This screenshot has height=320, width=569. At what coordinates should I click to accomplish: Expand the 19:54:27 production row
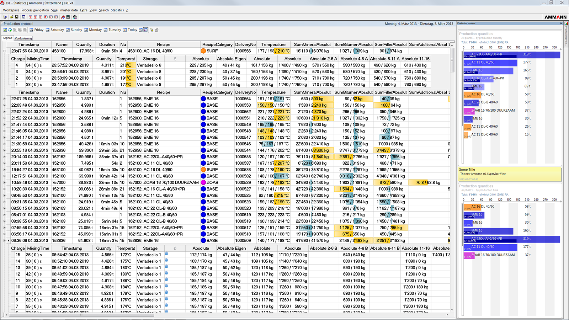pos(4,170)
